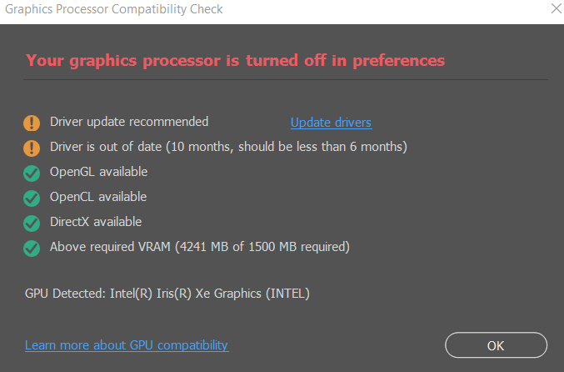Click the green checkmark next to OpenCL available
Image resolution: width=564 pixels, height=372 pixels.
click(32, 199)
